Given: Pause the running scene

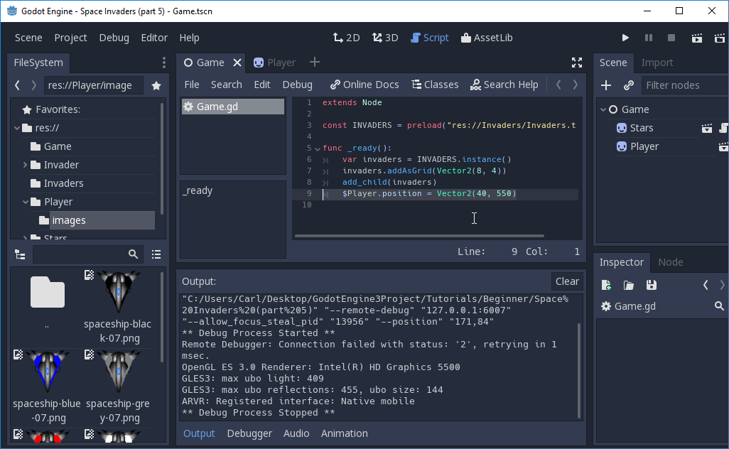Looking at the screenshot, I should click(649, 38).
